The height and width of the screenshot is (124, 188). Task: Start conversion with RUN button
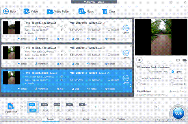(x=178, y=113)
